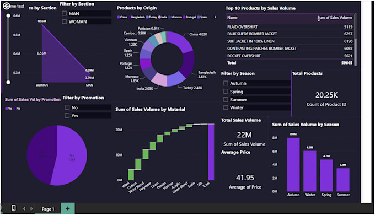The image size is (375, 215).
Task: Go to previous page arrow in page navigator
Action: [x=24, y=209]
